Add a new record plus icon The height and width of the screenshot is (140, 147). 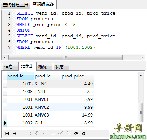click(x=37, y=134)
